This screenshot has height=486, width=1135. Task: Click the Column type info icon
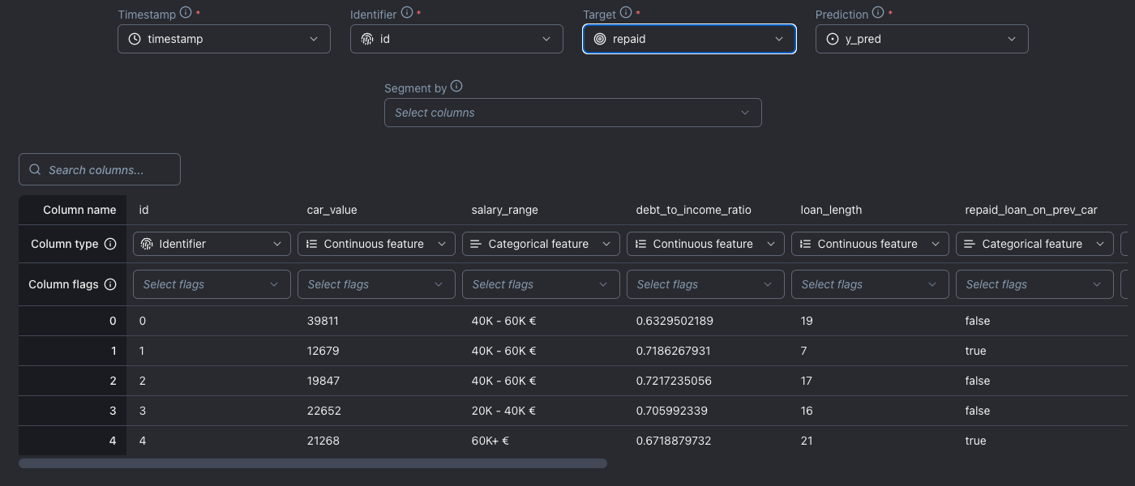click(x=110, y=244)
